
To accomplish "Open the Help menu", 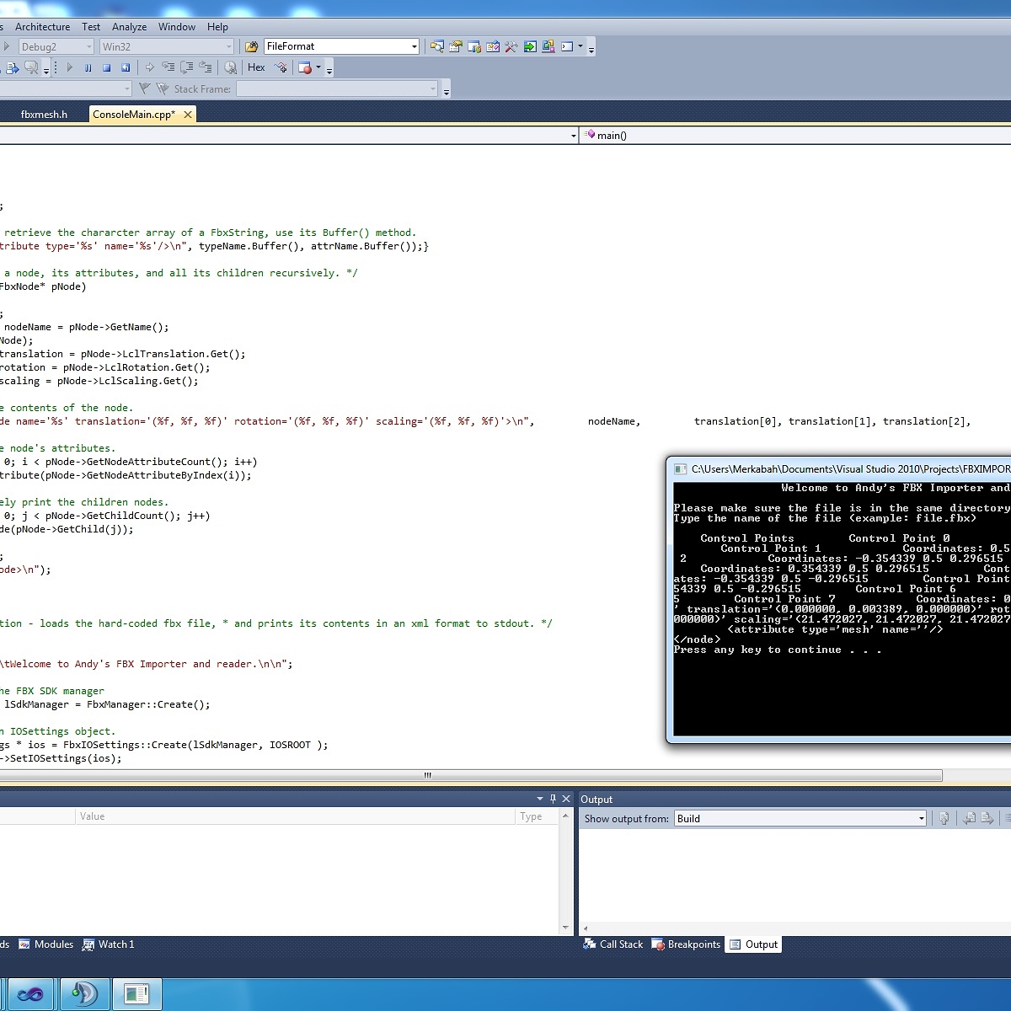I will pos(217,27).
